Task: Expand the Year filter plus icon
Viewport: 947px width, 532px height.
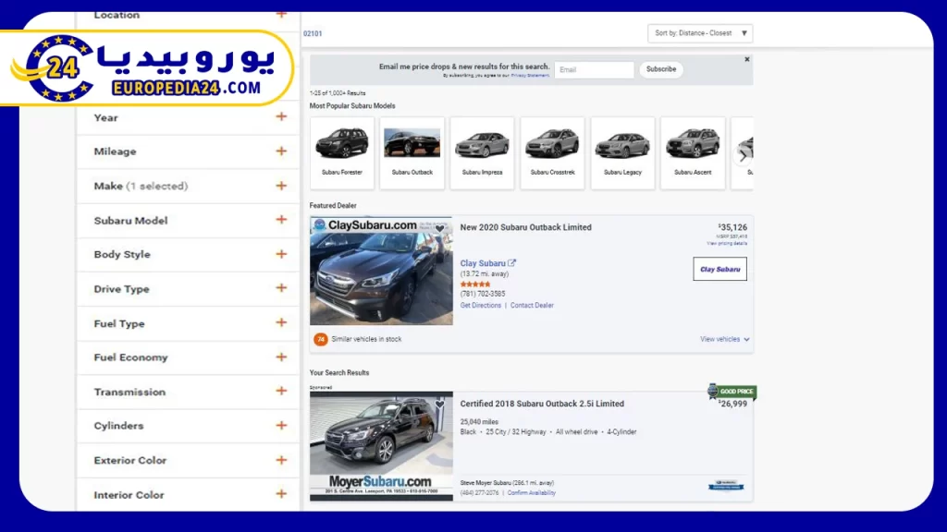Action: [x=281, y=117]
